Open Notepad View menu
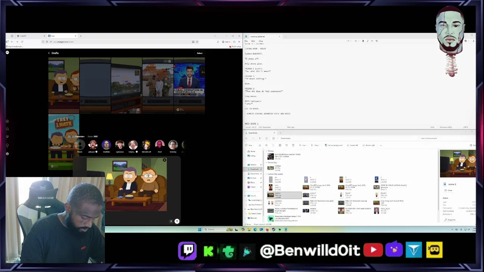The image size is (484, 272). pyautogui.click(x=261, y=41)
